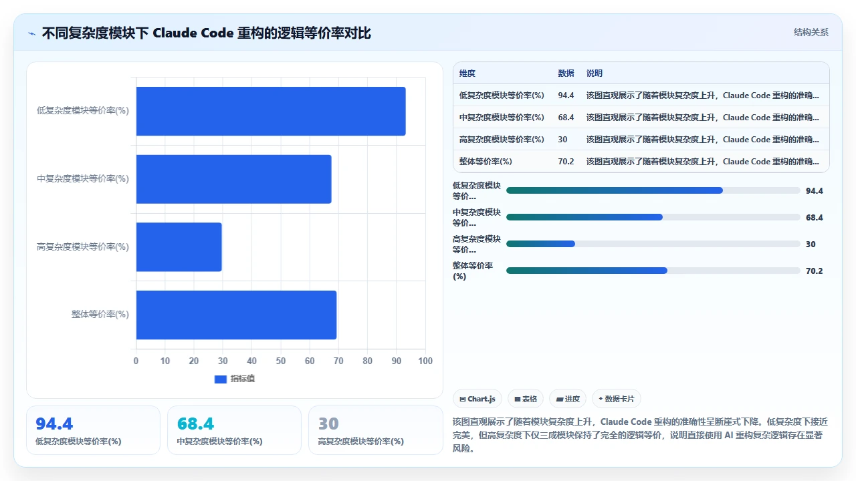Select table row 整体等价率(%)
Screen dimensions: 856x481
(641, 162)
